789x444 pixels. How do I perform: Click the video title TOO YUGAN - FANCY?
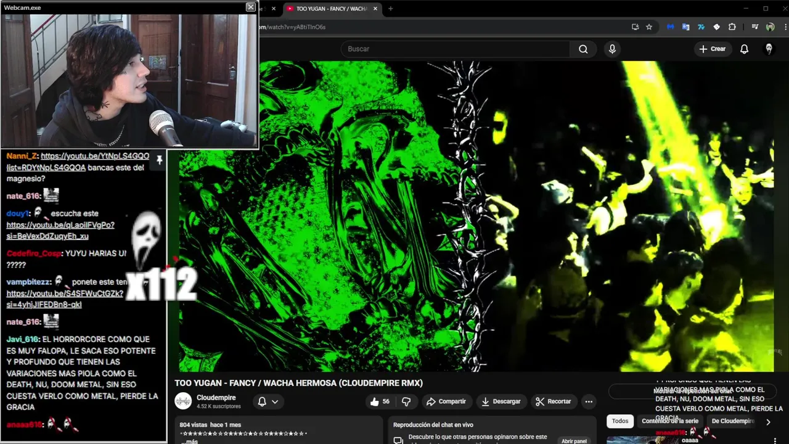[298, 383]
